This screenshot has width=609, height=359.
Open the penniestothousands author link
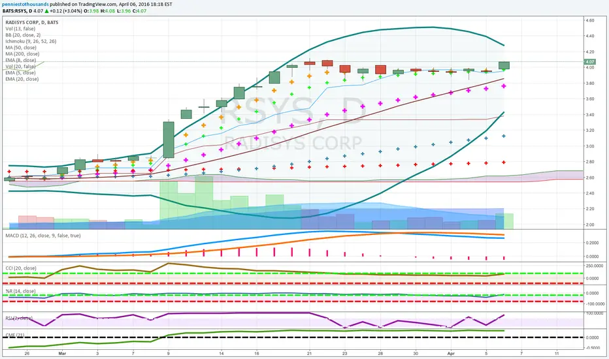(25, 5)
